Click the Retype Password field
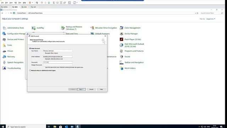227x128 pixels. (x=57, y=65)
